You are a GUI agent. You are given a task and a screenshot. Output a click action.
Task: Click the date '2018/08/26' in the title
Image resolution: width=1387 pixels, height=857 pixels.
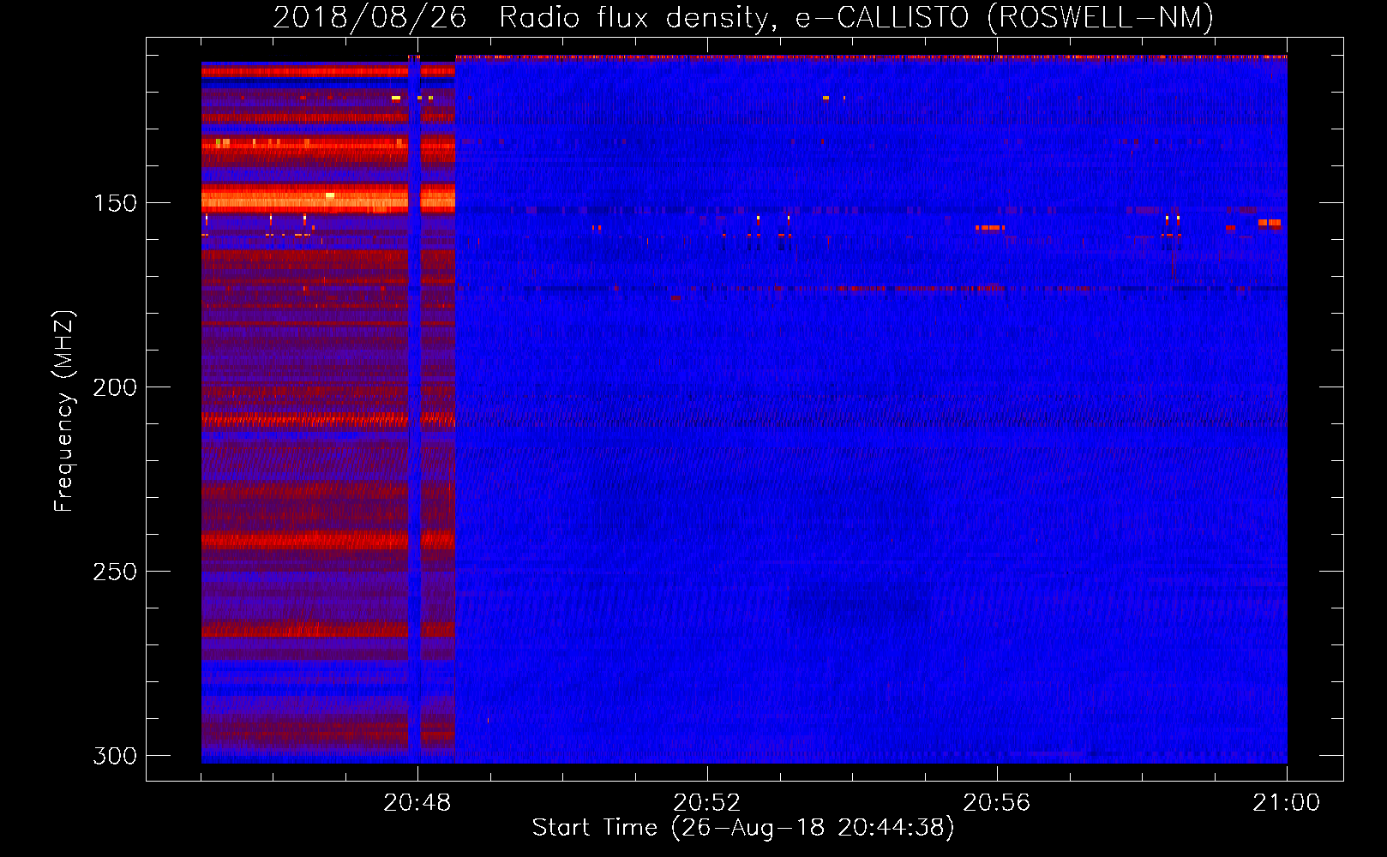tap(369, 17)
